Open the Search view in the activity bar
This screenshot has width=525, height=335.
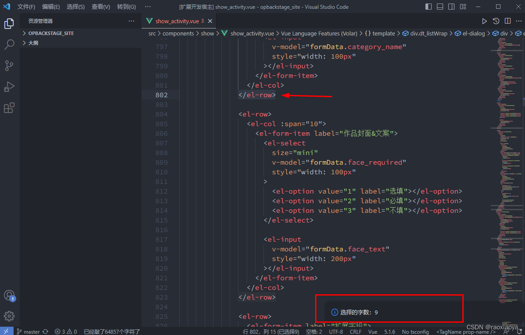pyautogui.click(x=9, y=44)
